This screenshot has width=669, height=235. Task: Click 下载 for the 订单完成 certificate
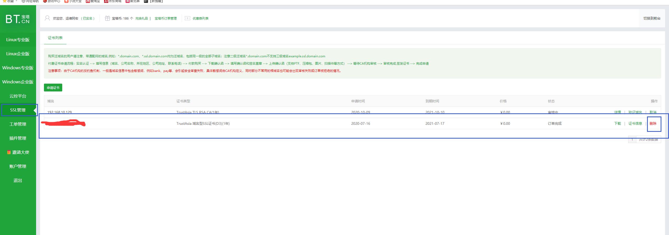pyautogui.click(x=617, y=123)
